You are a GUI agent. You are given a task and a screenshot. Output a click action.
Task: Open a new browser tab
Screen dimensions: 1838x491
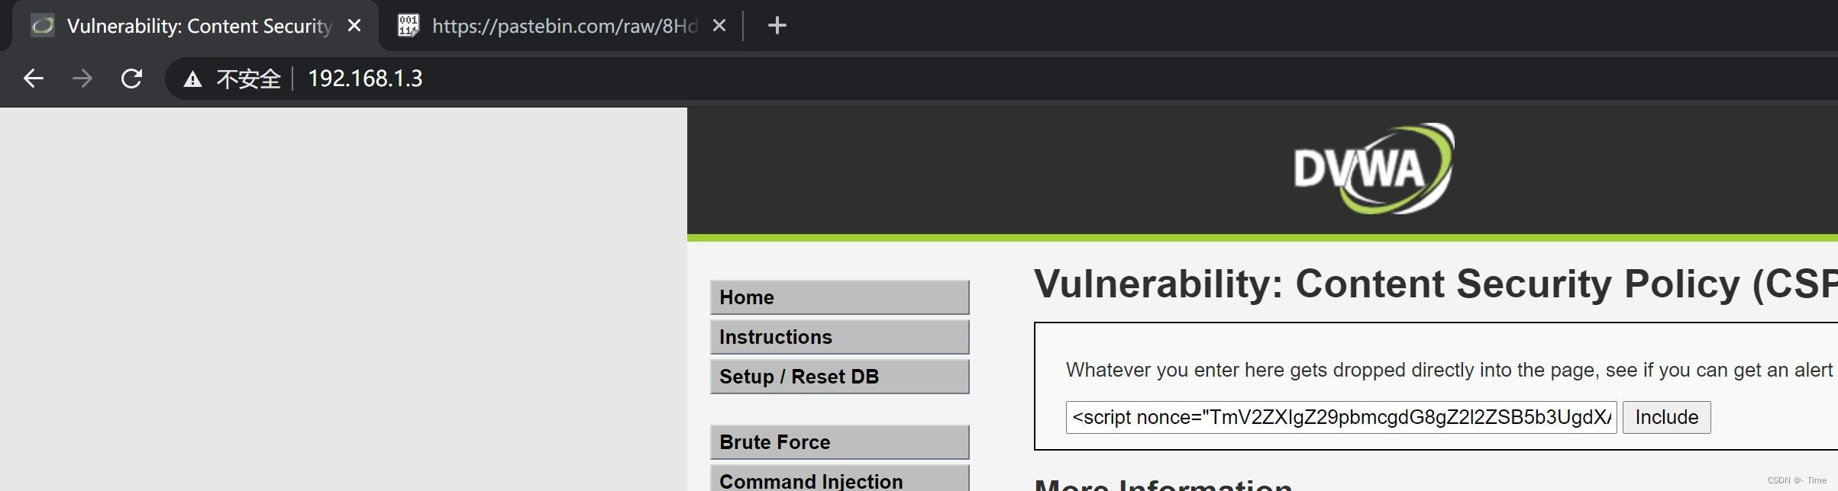pyautogui.click(x=777, y=26)
